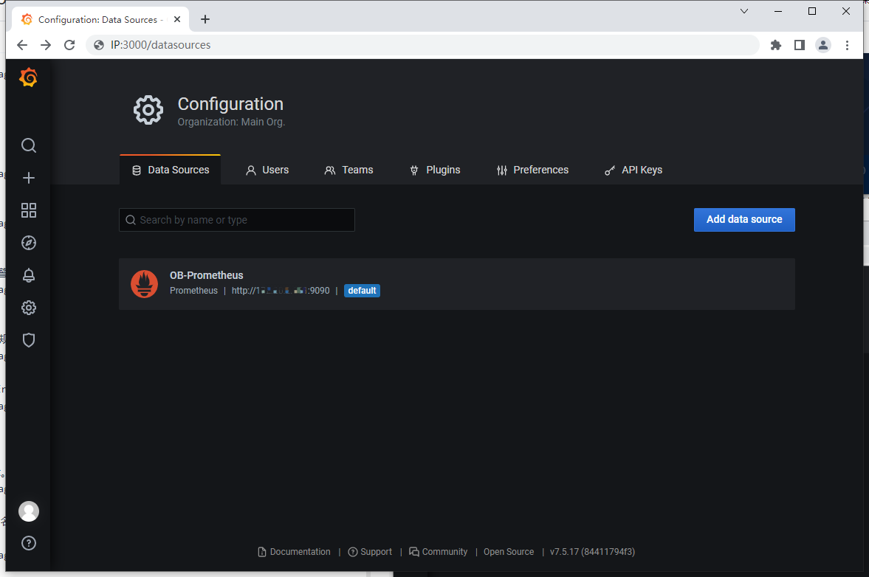Image resolution: width=869 pixels, height=577 pixels.
Task: Toggle the browser side panel icon
Action: (799, 45)
